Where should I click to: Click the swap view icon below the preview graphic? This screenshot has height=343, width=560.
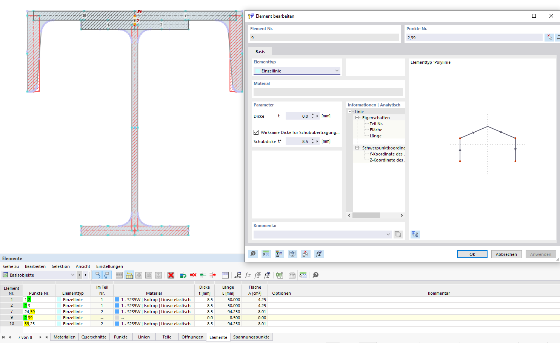tap(415, 234)
